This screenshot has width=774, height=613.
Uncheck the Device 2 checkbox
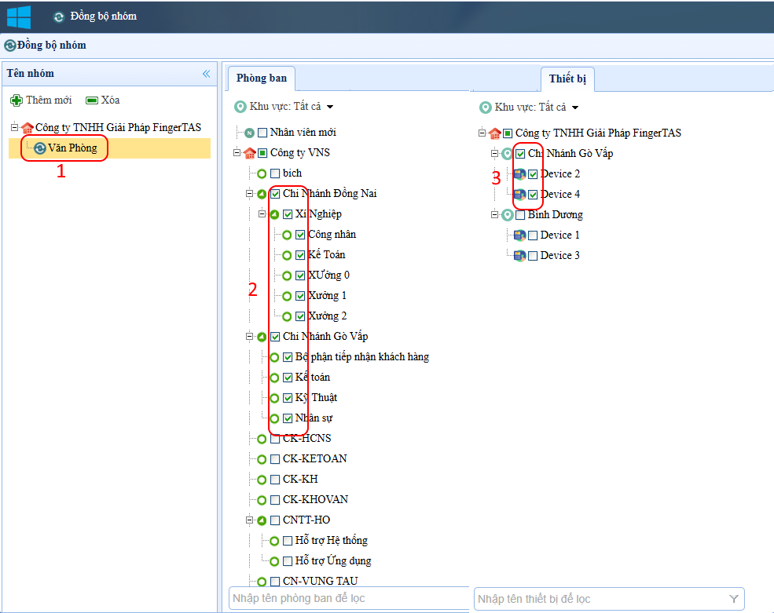click(x=533, y=174)
